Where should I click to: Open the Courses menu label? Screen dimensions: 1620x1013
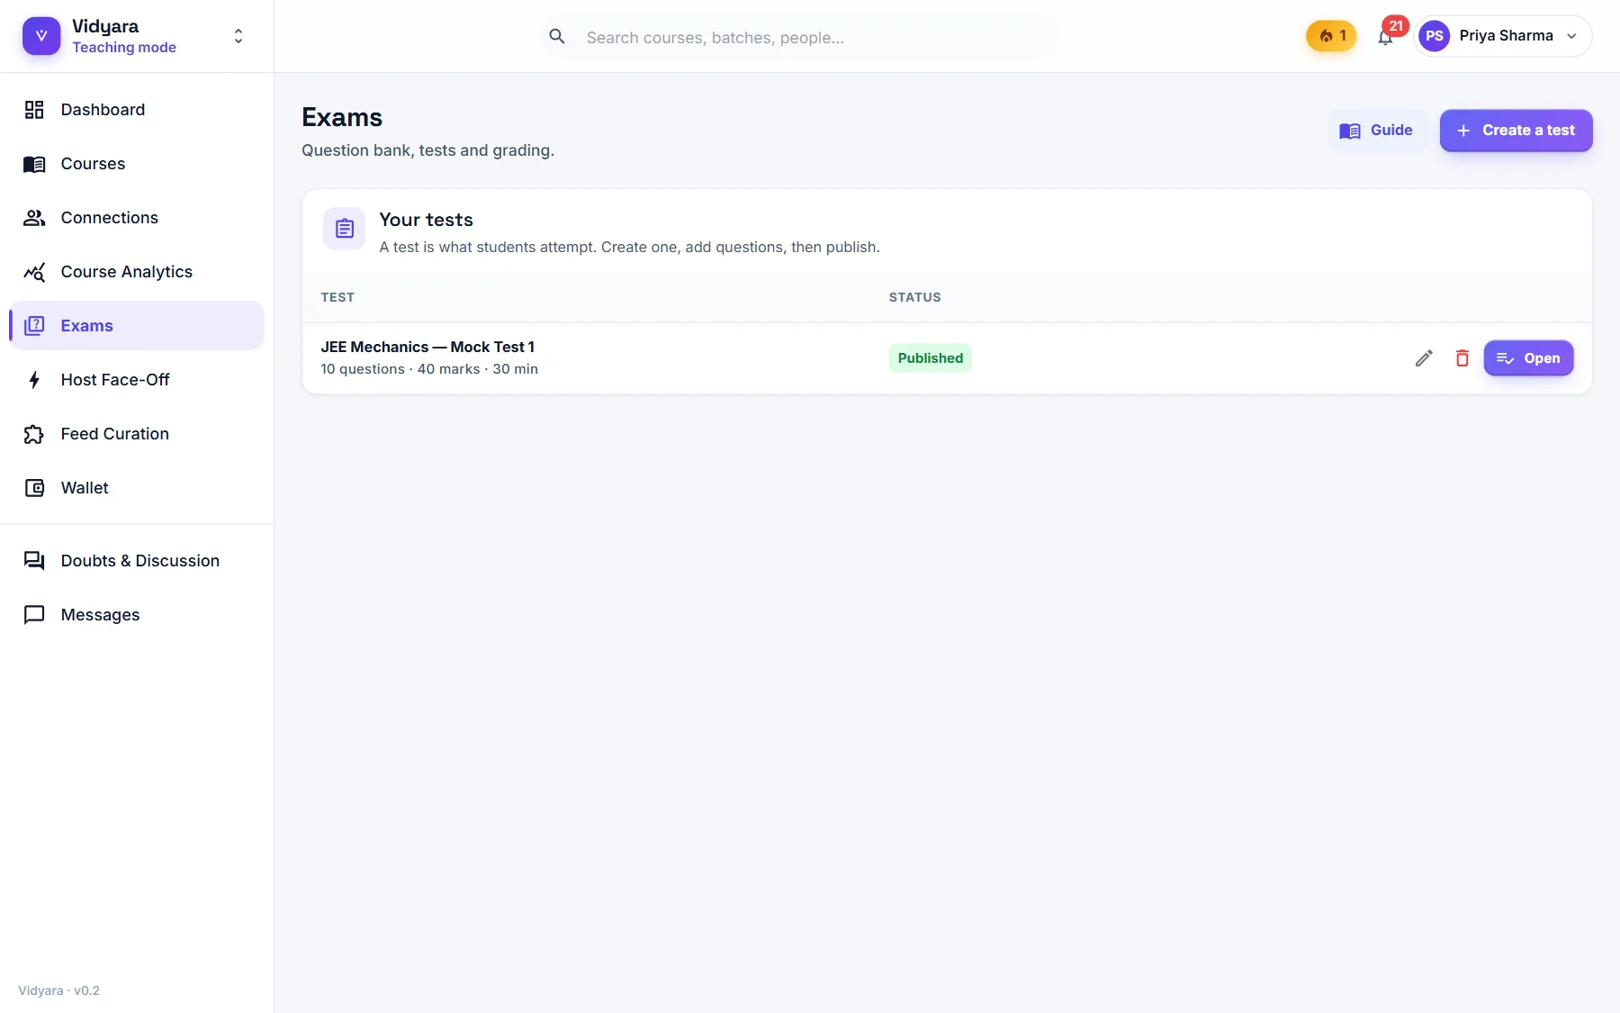click(x=93, y=164)
